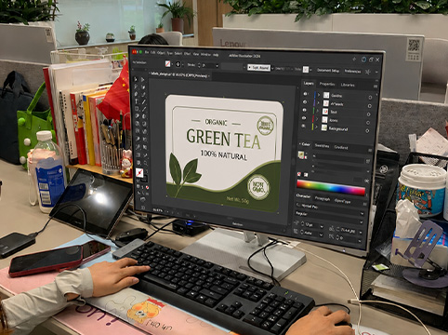448x335 pixels.
Task: Click the None color button in toolbar
Action: click(x=147, y=188)
